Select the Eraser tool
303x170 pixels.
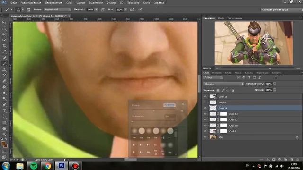(4, 81)
